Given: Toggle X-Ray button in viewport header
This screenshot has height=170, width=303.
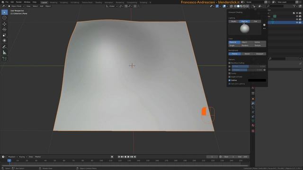Looking at the screenshot, I should tap(232, 6).
